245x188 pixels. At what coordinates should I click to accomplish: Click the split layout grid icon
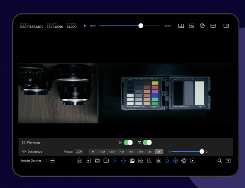pos(213,26)
